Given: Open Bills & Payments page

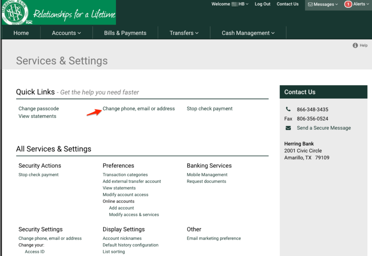Looking at the screenshot, I should pos(125,33).
